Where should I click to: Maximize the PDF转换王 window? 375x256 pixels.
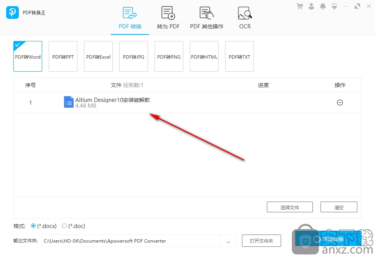[x=357, y=7]
